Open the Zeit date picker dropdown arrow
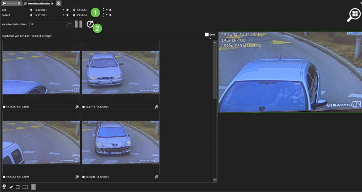The image size is (362, 192). pos(64,9)
